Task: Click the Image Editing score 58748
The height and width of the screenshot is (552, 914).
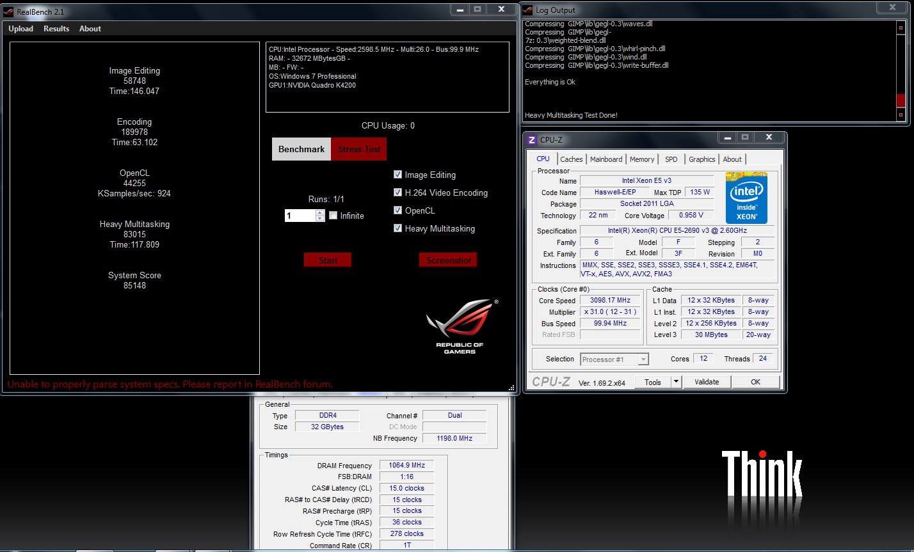Action: click(134, 81)
